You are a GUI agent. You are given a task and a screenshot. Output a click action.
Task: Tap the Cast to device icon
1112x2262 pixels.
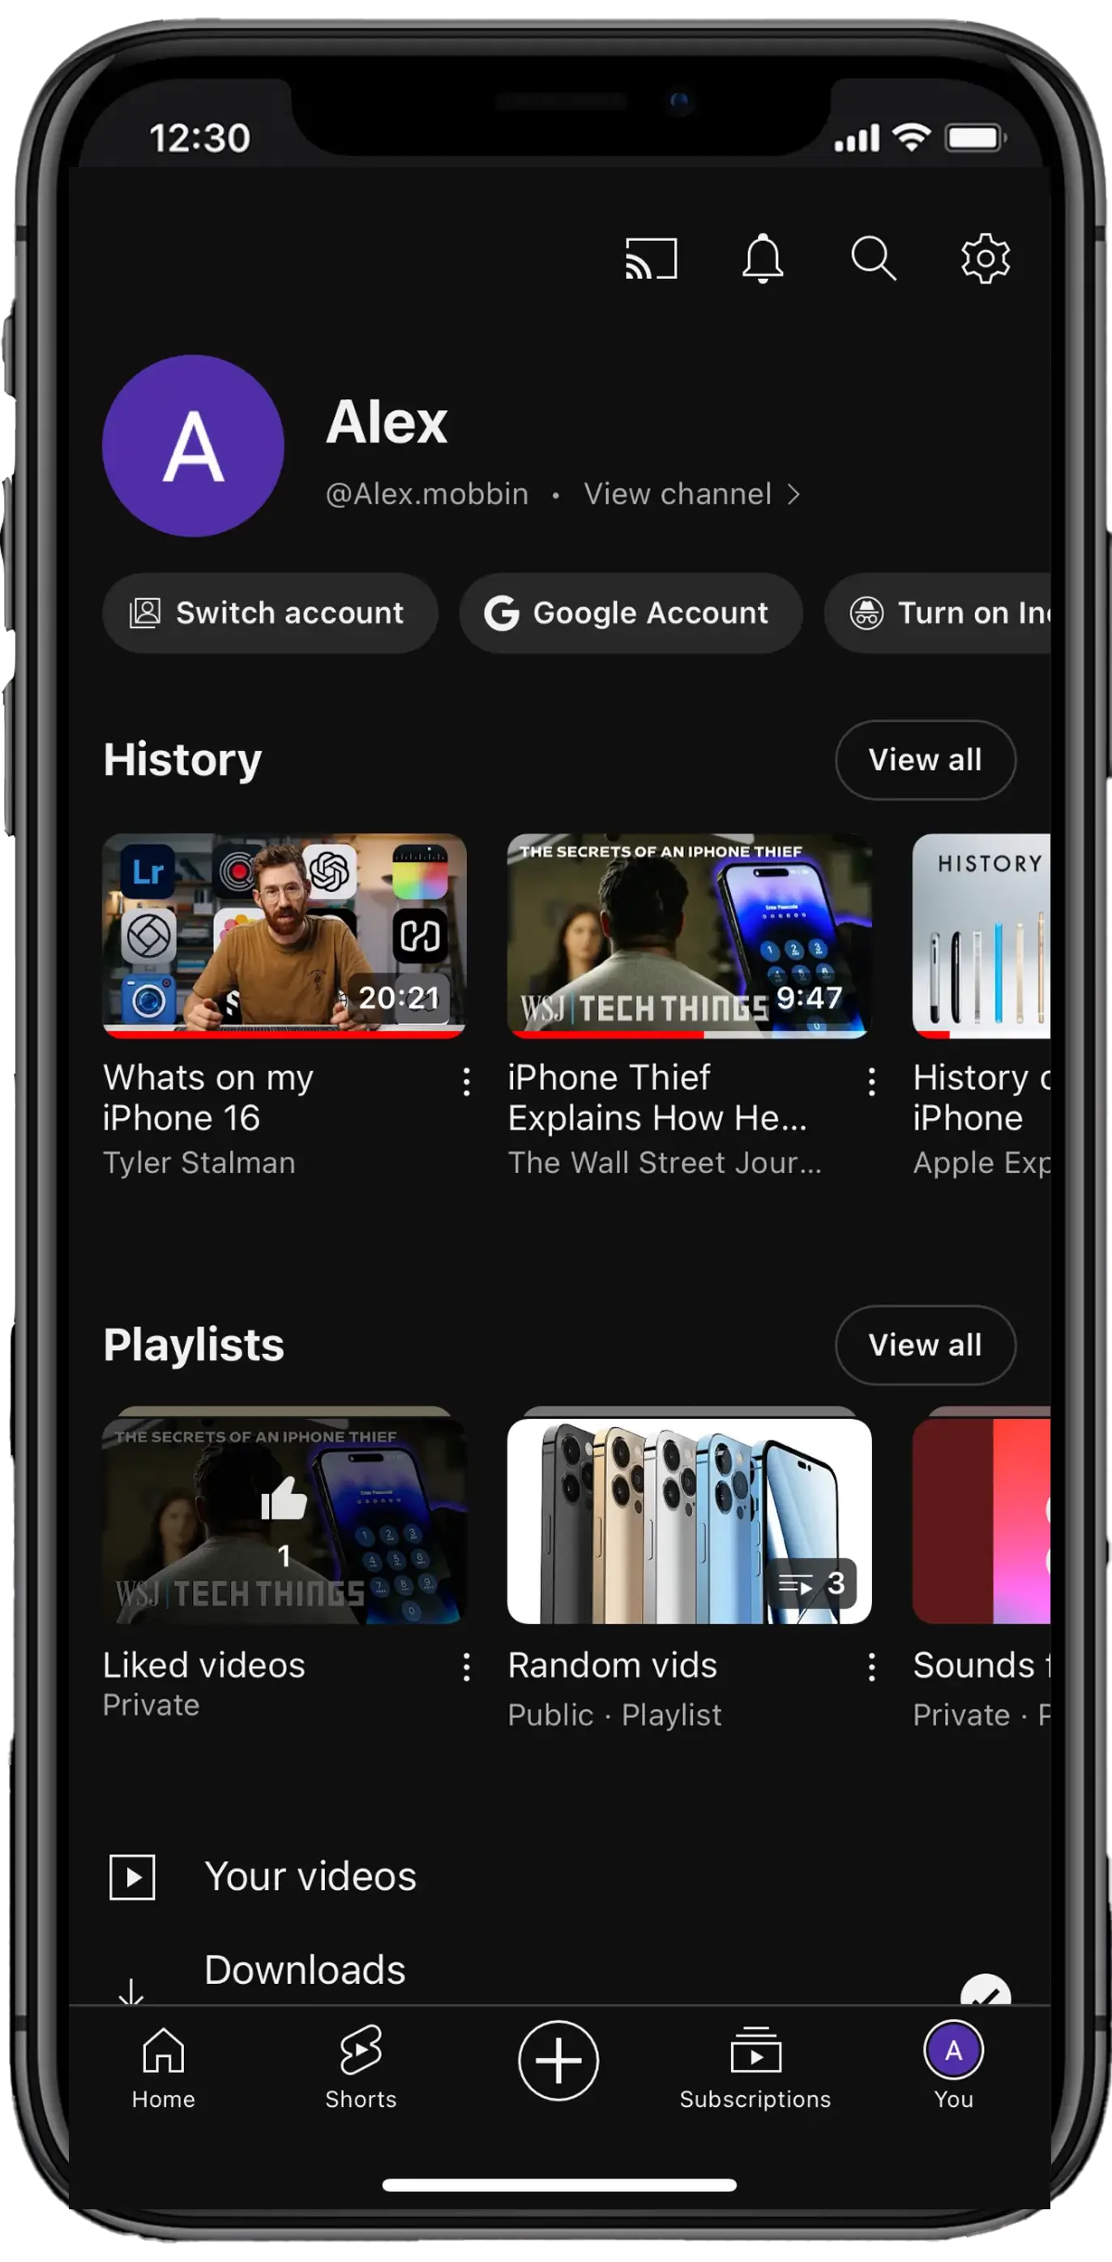[x=650, y=259]
